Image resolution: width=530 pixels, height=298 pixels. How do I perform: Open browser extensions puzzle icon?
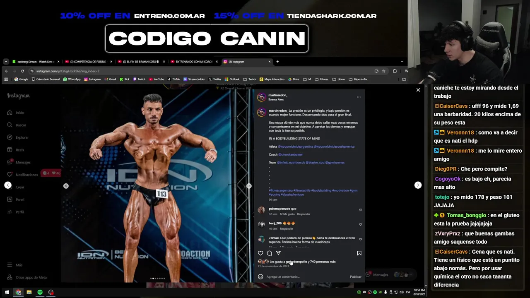click(x=395, y=71)
